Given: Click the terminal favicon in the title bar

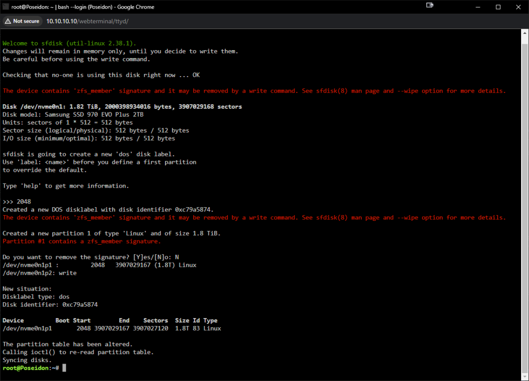Looking at the screenshot, I should (5, 6).
